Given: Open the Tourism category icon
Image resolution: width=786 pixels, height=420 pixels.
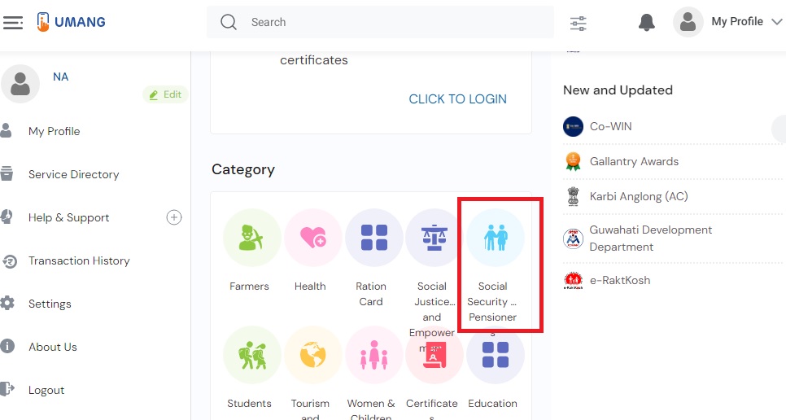Looking at the screenshot, I should [x=312, y=355].
